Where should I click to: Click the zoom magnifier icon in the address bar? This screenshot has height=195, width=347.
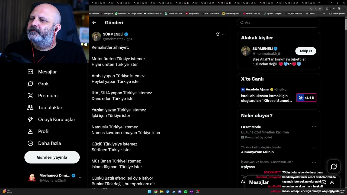[316, 8]
